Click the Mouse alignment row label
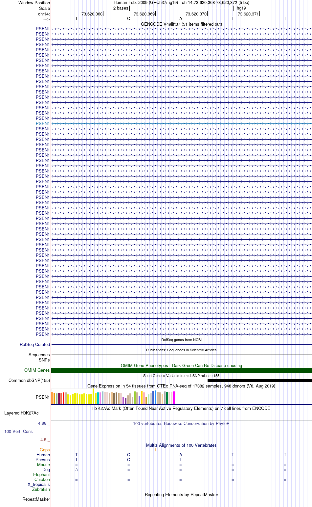This screenshot has width=312, height=507. (43, 465)
